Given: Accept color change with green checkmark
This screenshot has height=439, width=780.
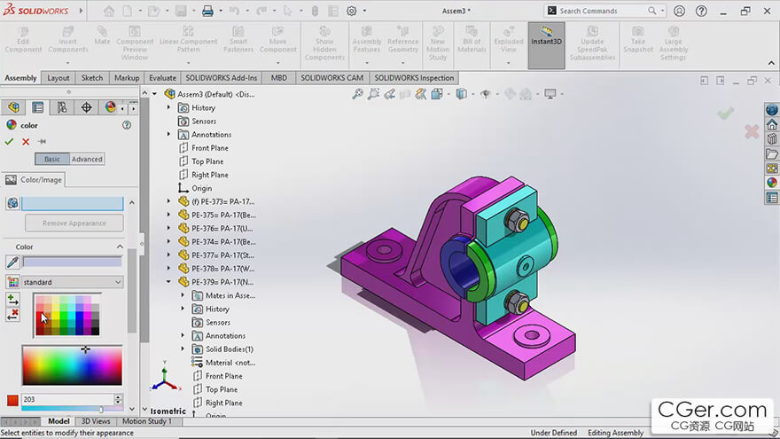Looking at the screenshot, I should tap(9, 142).
